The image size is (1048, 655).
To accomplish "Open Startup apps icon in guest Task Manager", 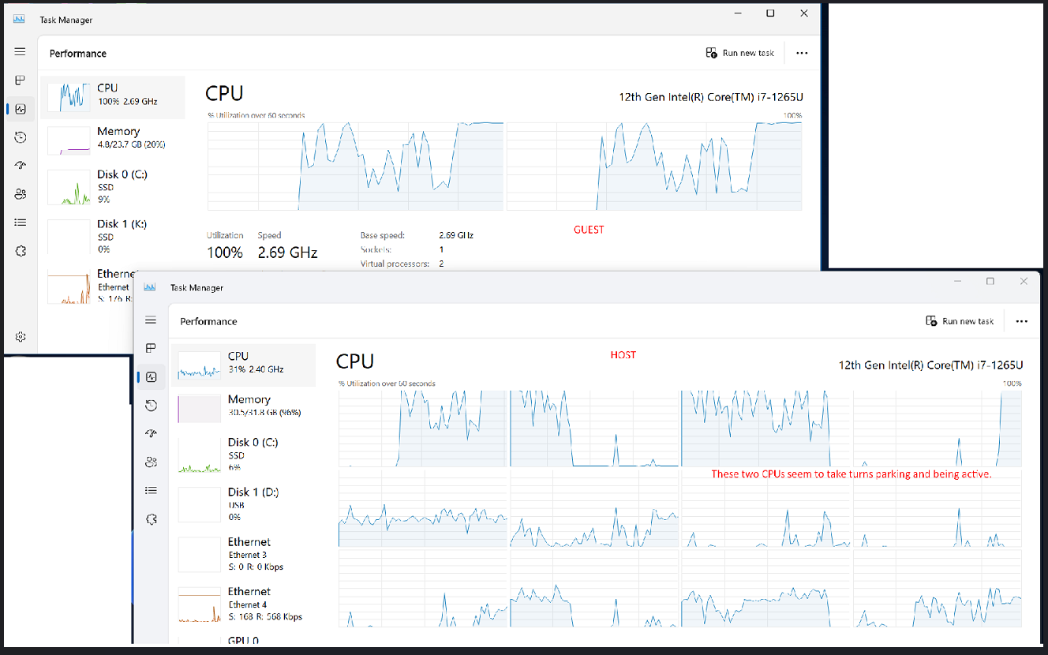I will (21, 166).
